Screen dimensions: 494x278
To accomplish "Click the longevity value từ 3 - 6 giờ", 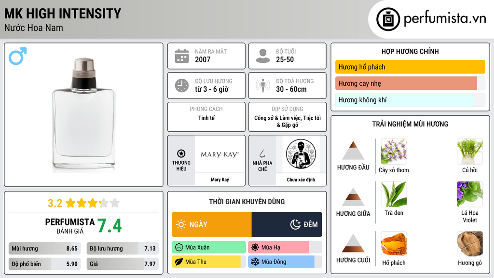I will click(x=212, y=89).
